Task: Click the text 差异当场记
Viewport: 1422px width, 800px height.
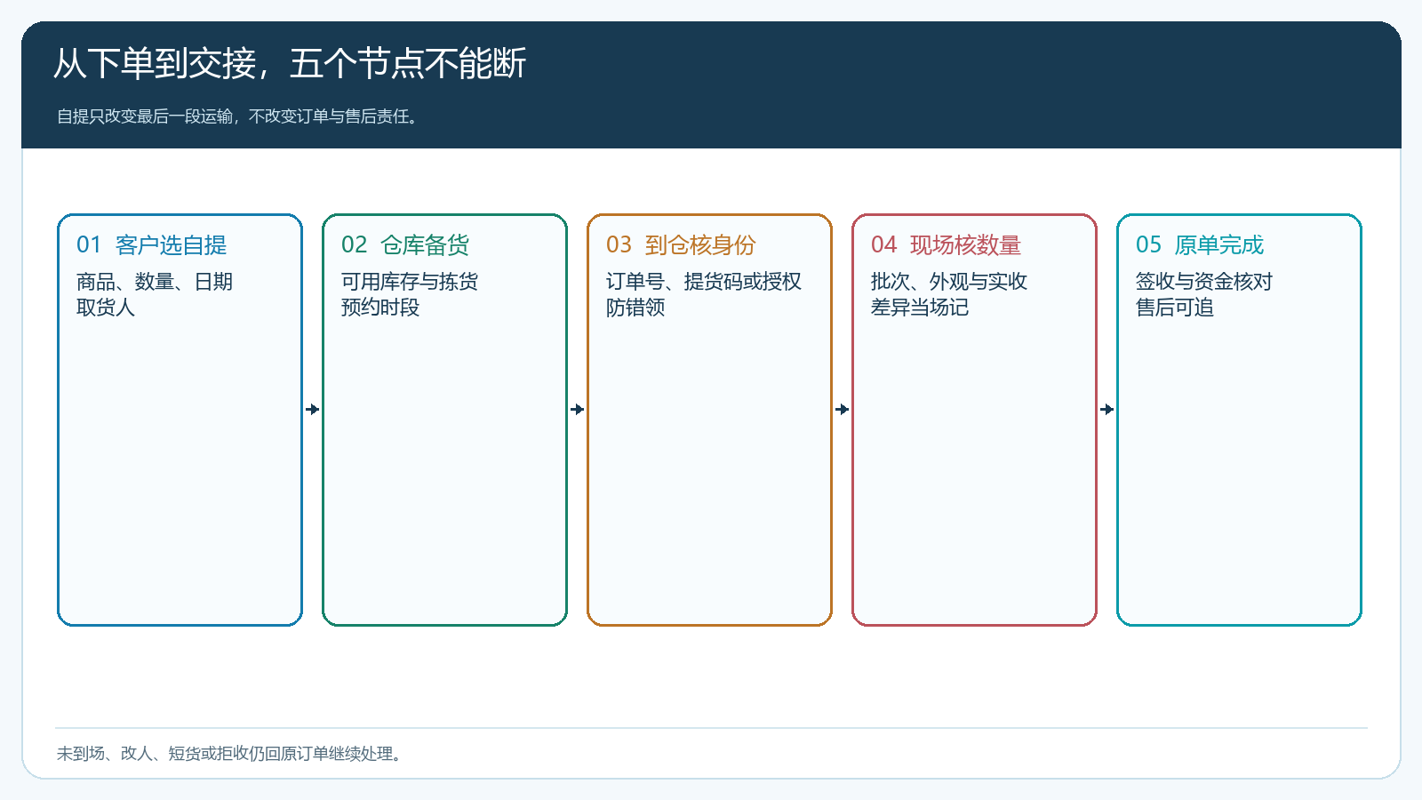Action: coord(920,308)
